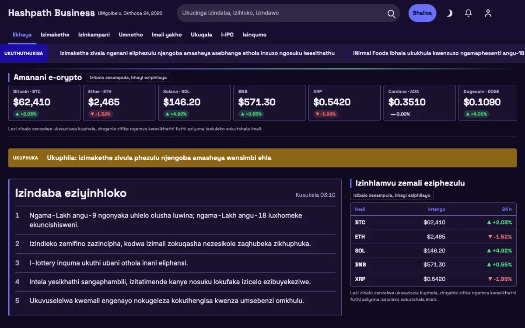Click the Ukuphila breaking news banner
Screen dimensions: 525x328
262,158
